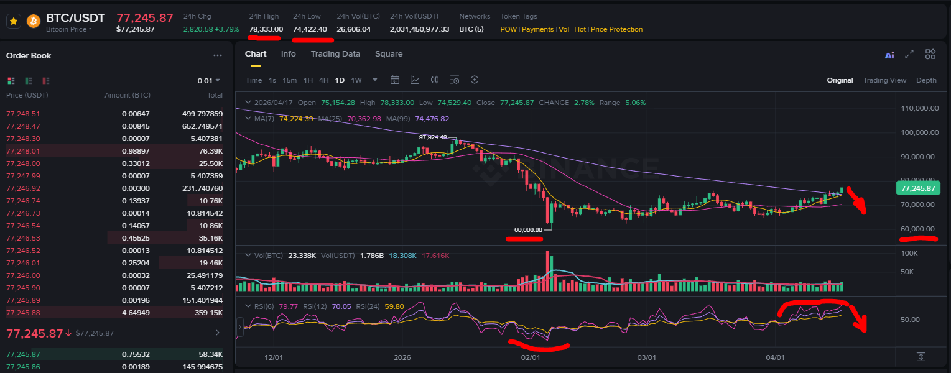Collapse the OHLC date info row chevron
951x373 pixels.
click(x=249, y=103)
